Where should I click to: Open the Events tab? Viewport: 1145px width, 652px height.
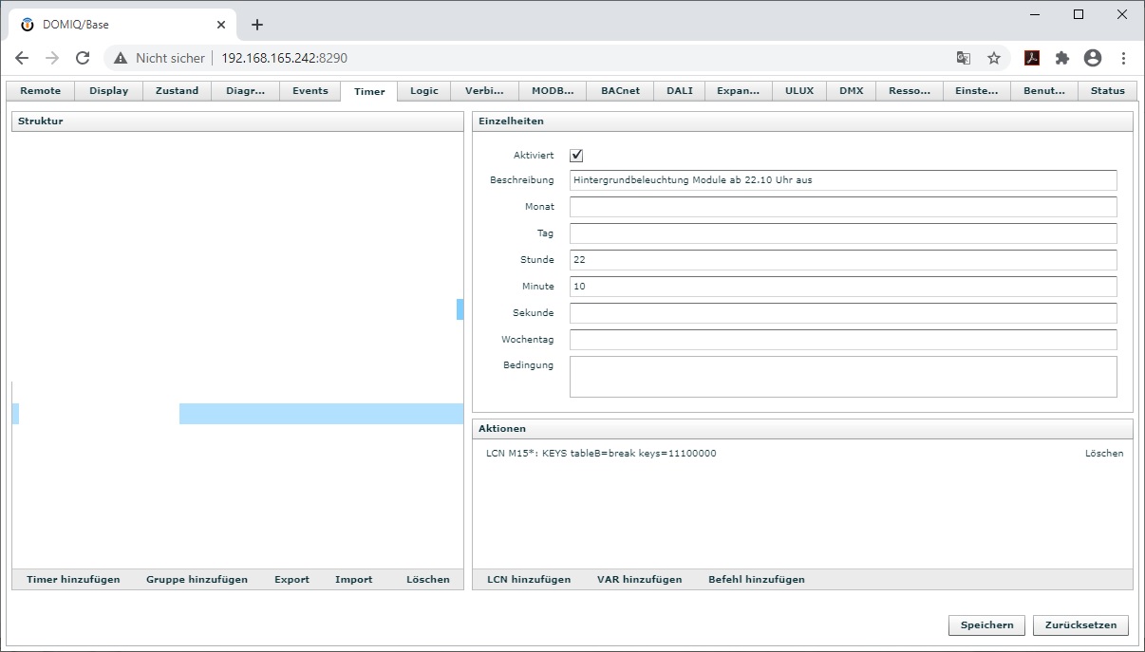310,91
